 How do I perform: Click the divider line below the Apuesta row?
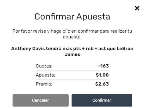pyautogui.click(x=72, y=79)
